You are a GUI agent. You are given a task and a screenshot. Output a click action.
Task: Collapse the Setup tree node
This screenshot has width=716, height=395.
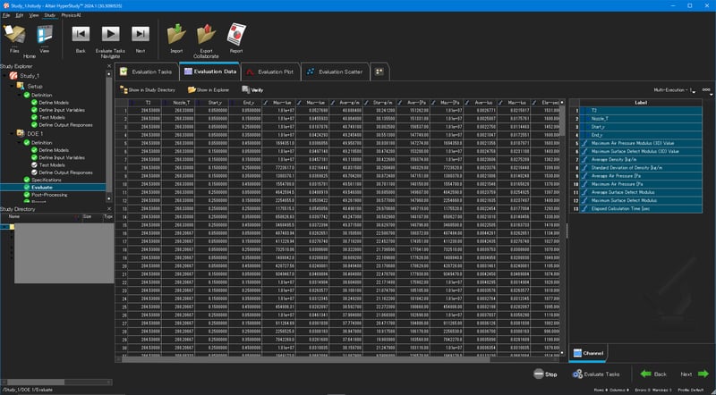coord(13,86)
